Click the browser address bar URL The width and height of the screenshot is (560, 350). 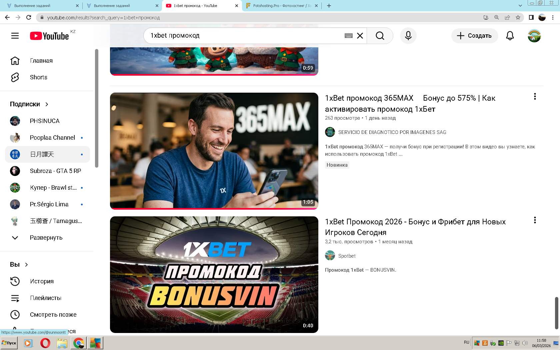pos(103,18)
